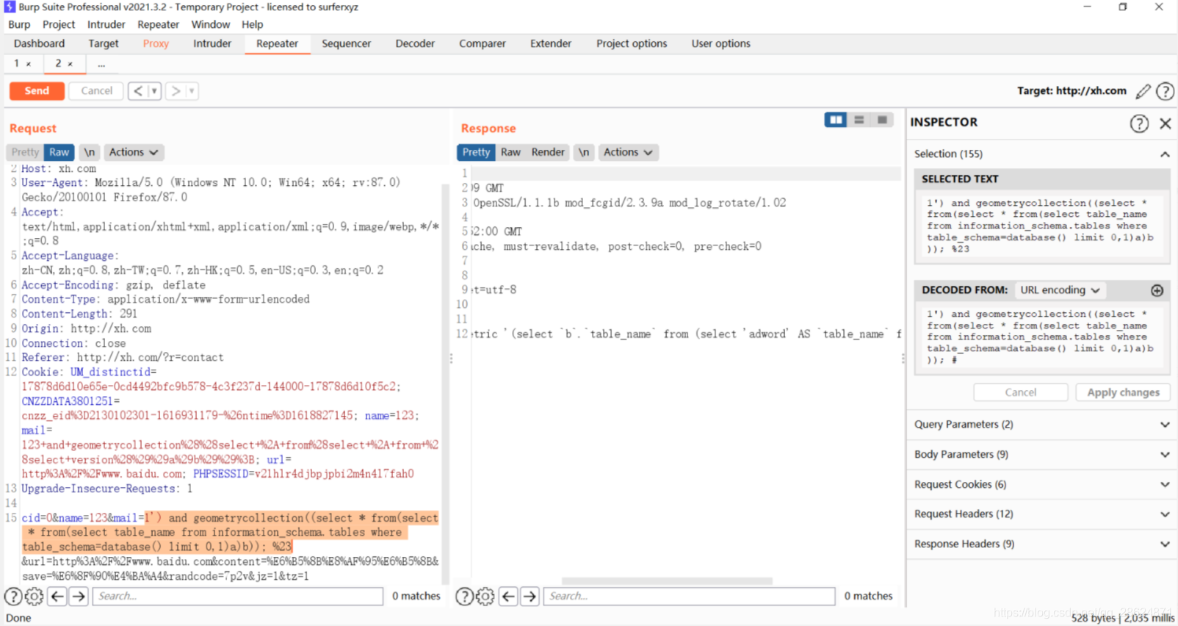The image size is (1178, 626).
Task: Open the Project menu
Action: pyautogui.click(x=59, y=24)
